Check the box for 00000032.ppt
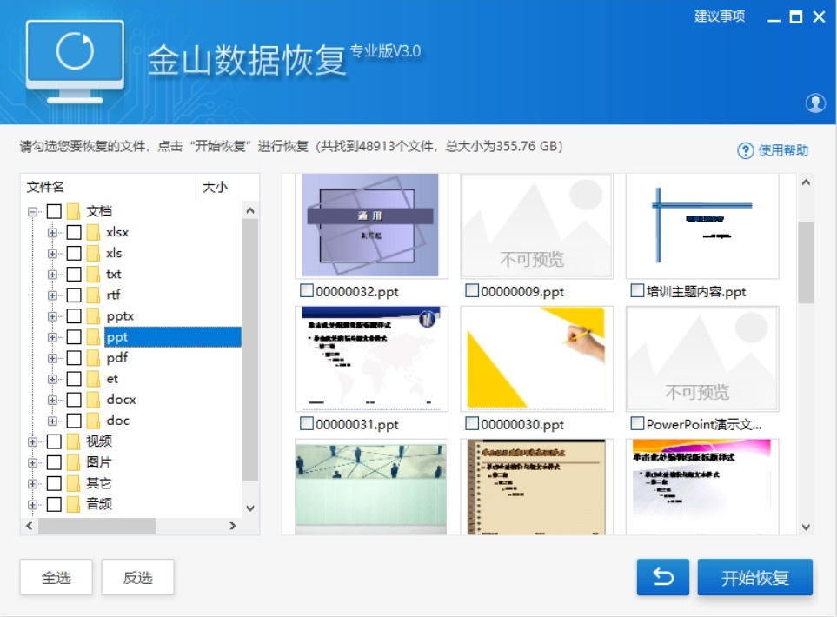837x617 pixels. [306, 291]
